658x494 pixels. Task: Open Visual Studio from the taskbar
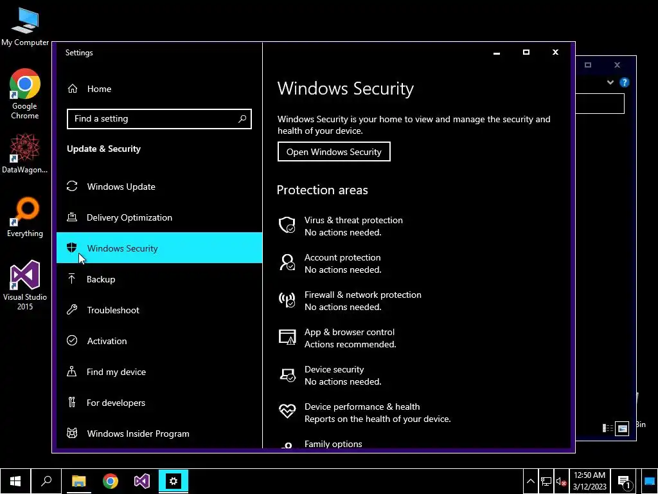pyautogui.click(x=142, y=481)
